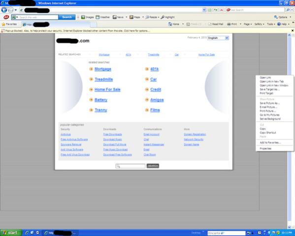Click the empty new tab button
The image size is (295, 236).
click(x=94, y=25)
